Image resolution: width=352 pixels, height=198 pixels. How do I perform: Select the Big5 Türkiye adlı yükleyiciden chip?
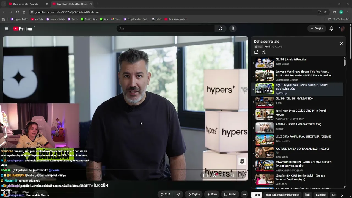[x=282, y=195]
